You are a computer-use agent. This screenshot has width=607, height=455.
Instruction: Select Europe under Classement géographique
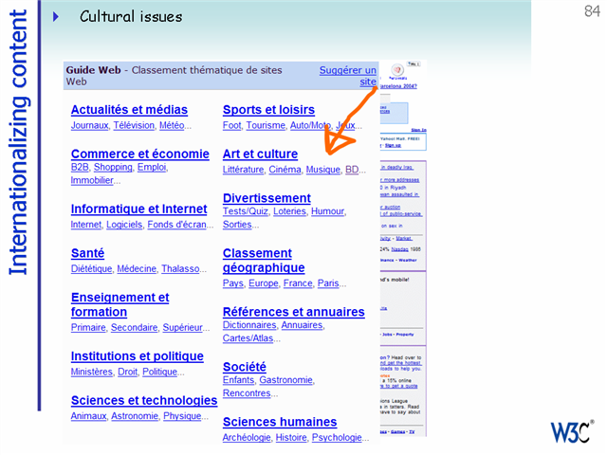(x=264, y=283)
